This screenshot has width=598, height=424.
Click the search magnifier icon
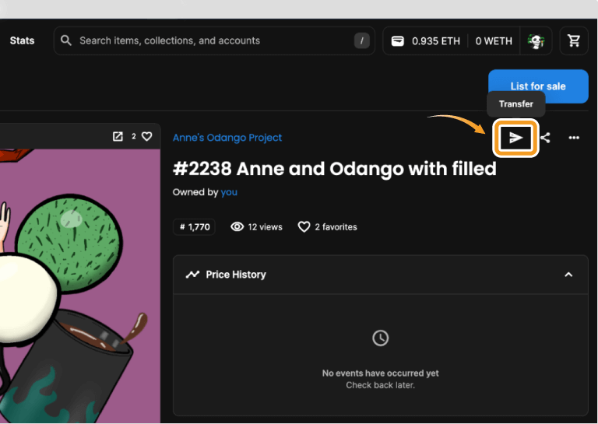(66, 40)
